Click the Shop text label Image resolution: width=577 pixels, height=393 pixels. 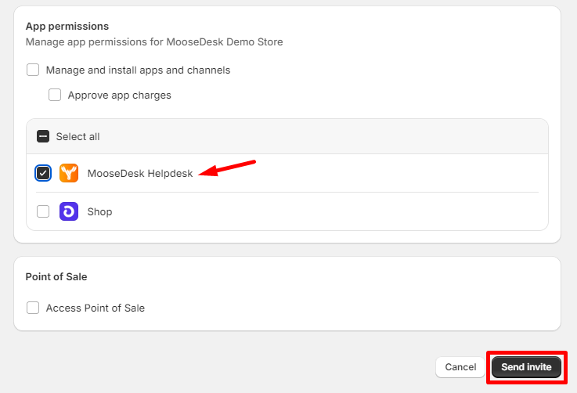[99, 211]
